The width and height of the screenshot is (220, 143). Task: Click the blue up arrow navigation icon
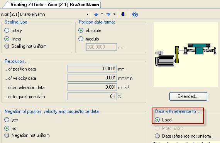(x=96, y=14)
